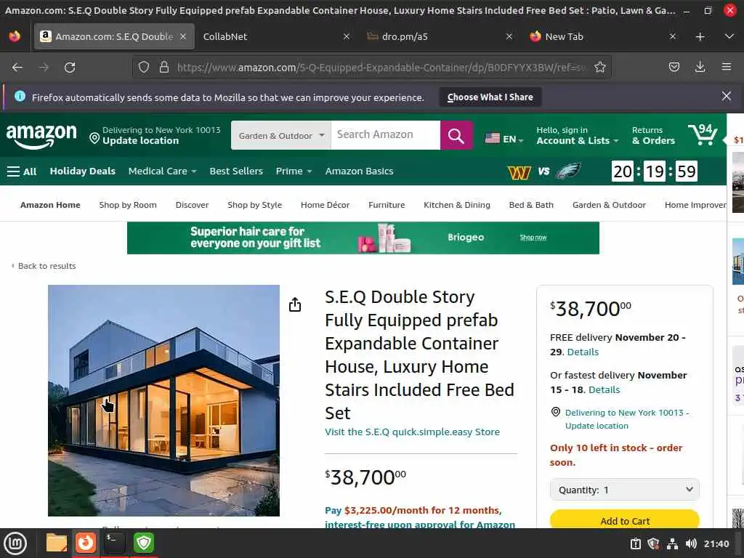The image size is (744, 558).
Task: Close the dro.pm/a5 tab
Action: 509,36
